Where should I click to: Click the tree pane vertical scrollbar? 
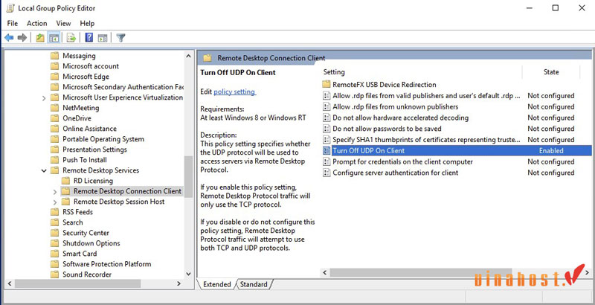point(190,164)
